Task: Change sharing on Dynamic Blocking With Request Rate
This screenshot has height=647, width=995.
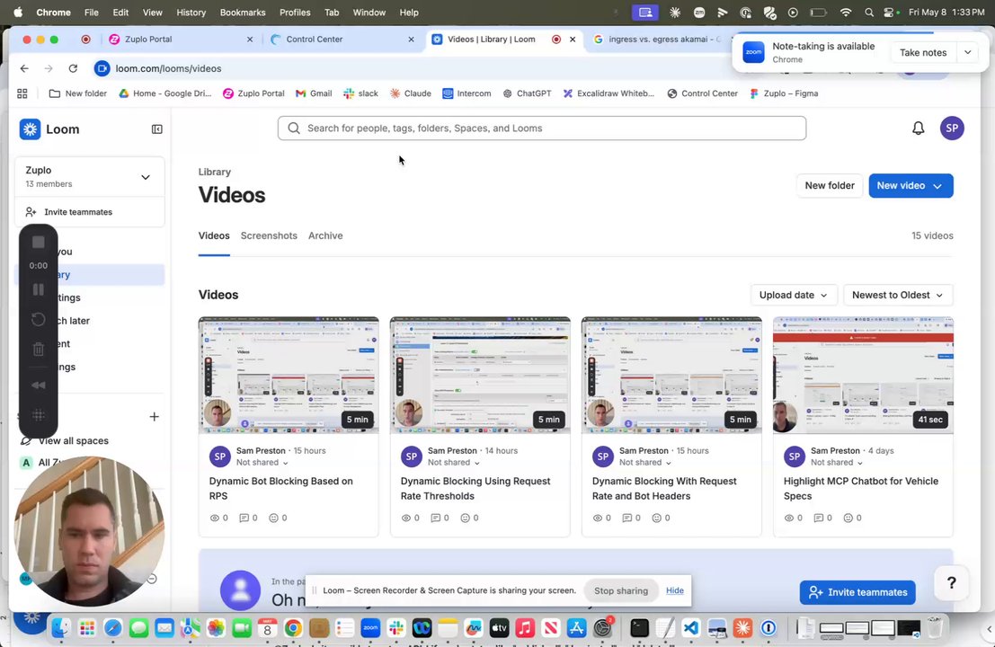Action: pos(645,463)
